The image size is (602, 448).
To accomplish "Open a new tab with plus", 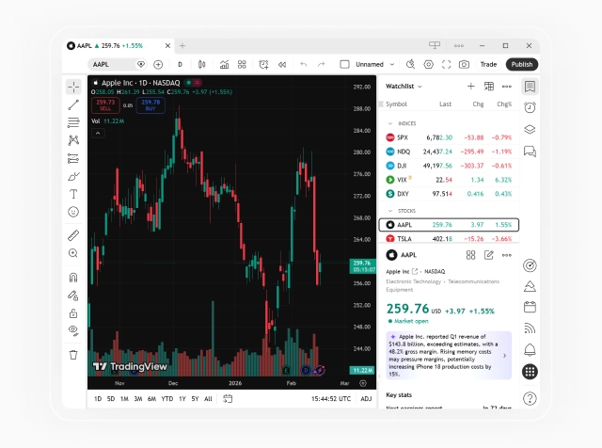I will [x=182, y=46].
